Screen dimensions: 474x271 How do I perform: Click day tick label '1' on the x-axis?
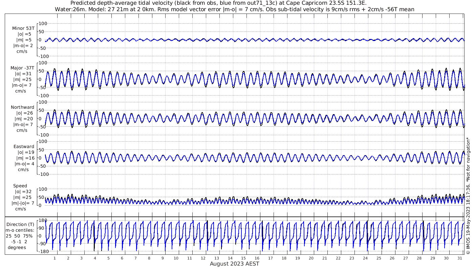point(55,258)
